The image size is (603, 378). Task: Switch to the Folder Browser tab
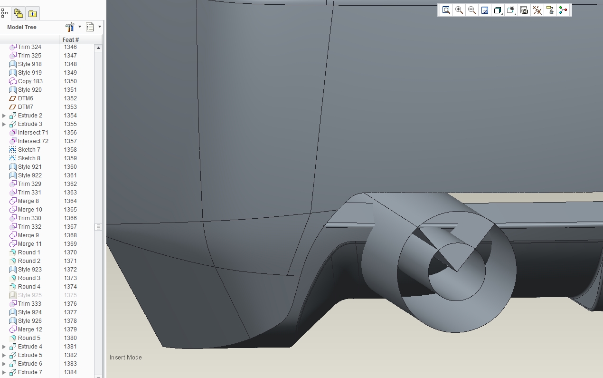pos(18,13)
